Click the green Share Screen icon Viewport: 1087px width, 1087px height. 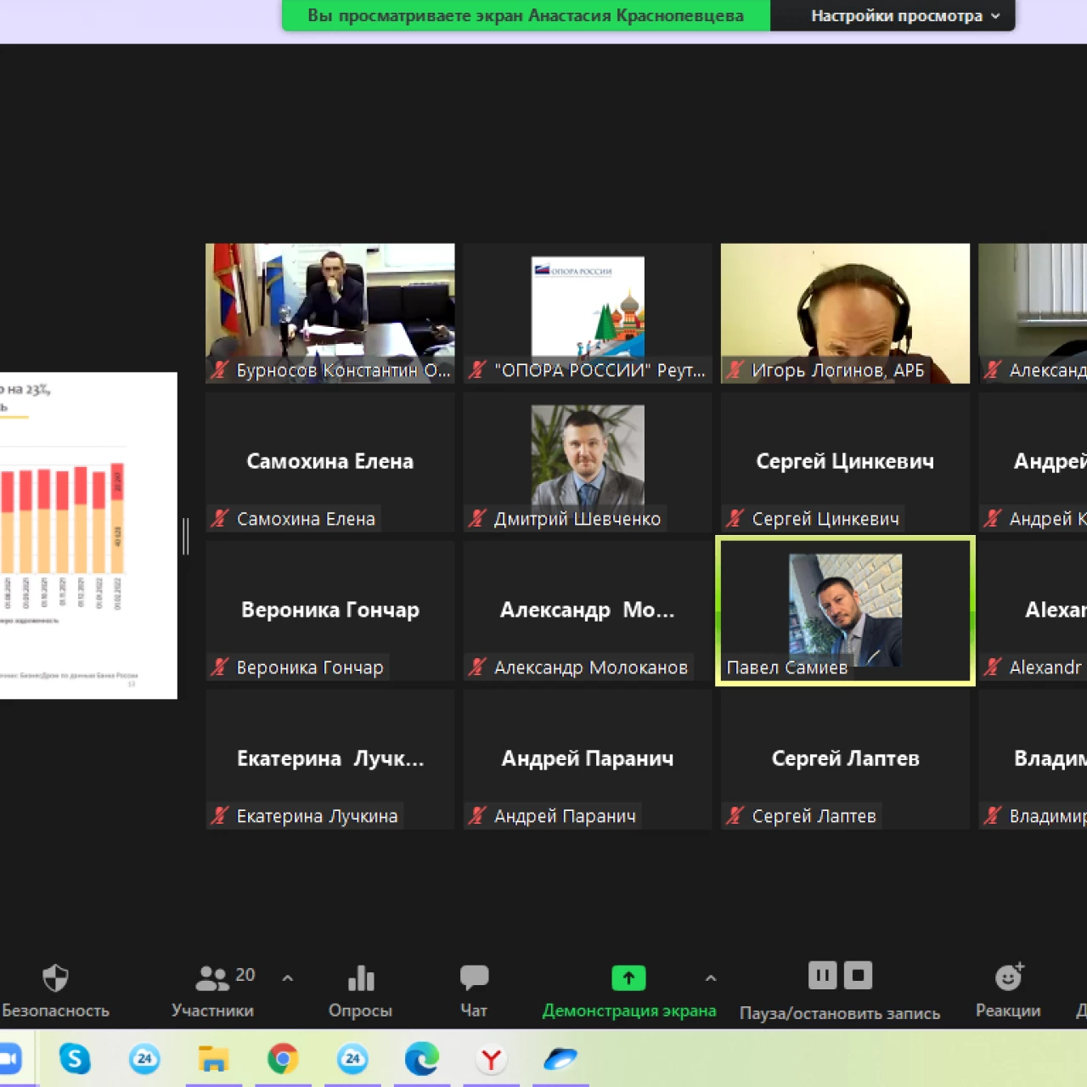coord(628,978)
